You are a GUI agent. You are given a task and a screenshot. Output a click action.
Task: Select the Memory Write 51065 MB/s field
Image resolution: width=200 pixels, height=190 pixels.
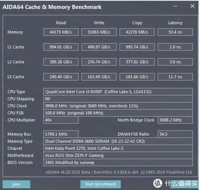point(99,32)
